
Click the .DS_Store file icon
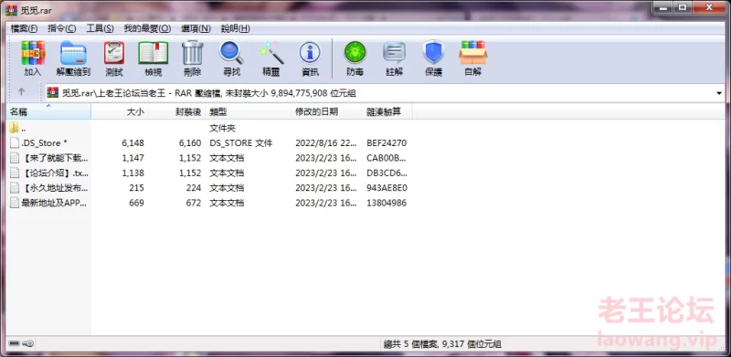coord(15,142)
